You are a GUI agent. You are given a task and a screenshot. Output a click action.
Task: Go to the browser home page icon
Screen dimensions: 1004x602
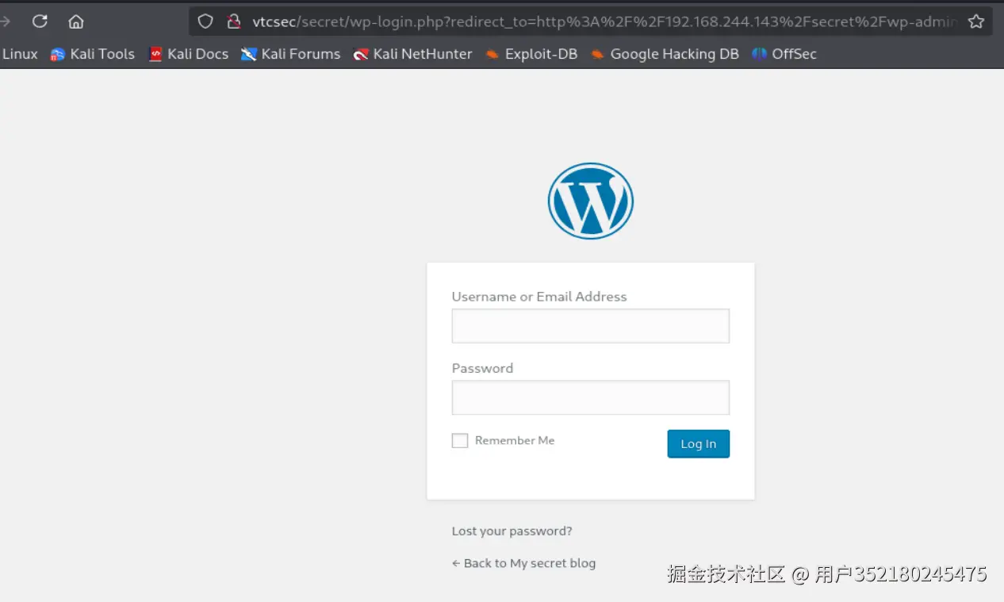pos(76,21)
